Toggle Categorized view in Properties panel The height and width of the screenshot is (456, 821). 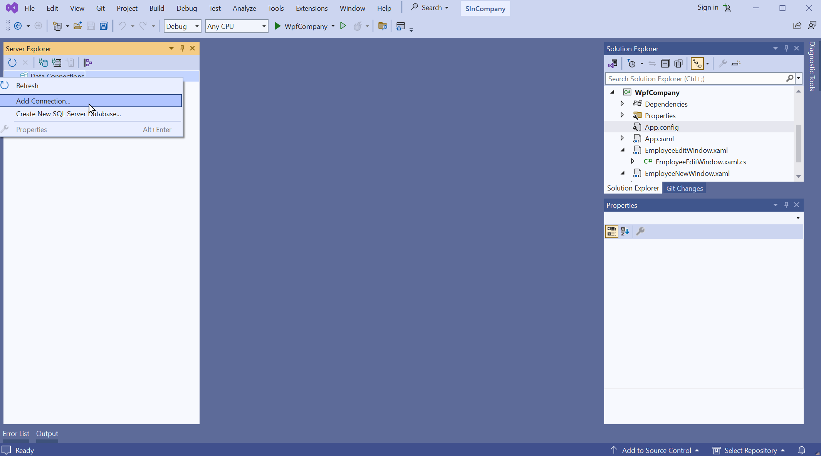pyautogui.click(x=611, y=231)
